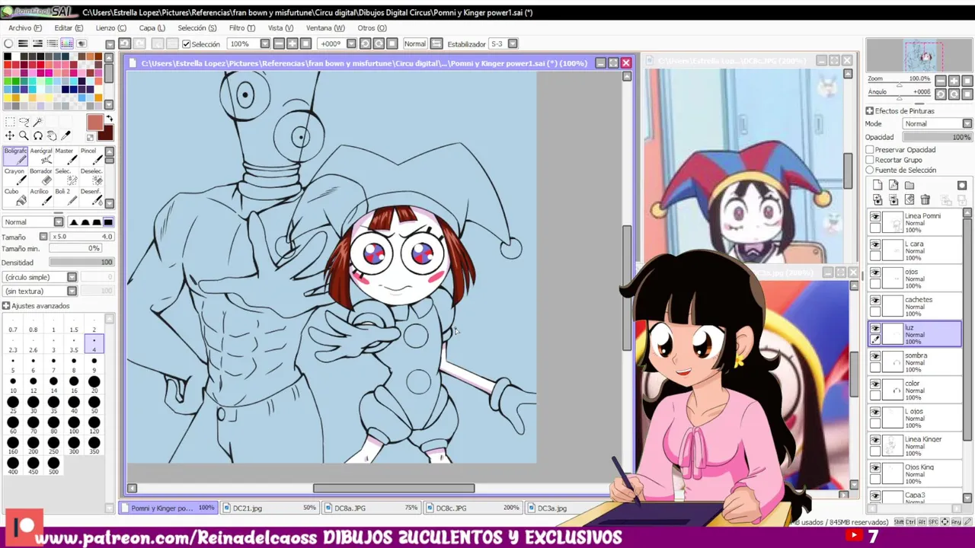
Task: Select Fuente de Selección radio button
Action: point(870,170)
